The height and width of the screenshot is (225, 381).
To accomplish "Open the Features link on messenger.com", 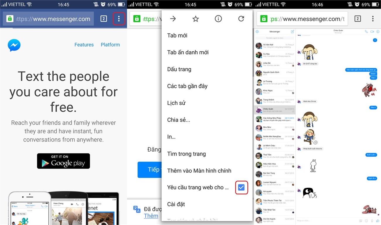I will [x=84, y=44].
